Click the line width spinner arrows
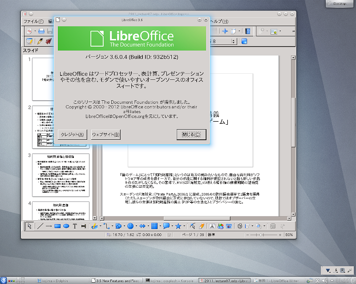The height and width of the screenshot is (284, 356). pos(233,41)
